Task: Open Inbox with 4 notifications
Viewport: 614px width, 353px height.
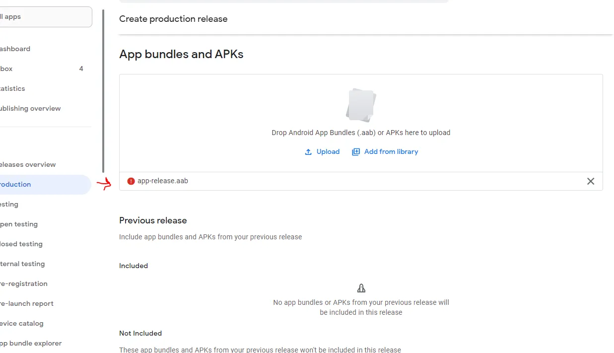Action: 40,69
